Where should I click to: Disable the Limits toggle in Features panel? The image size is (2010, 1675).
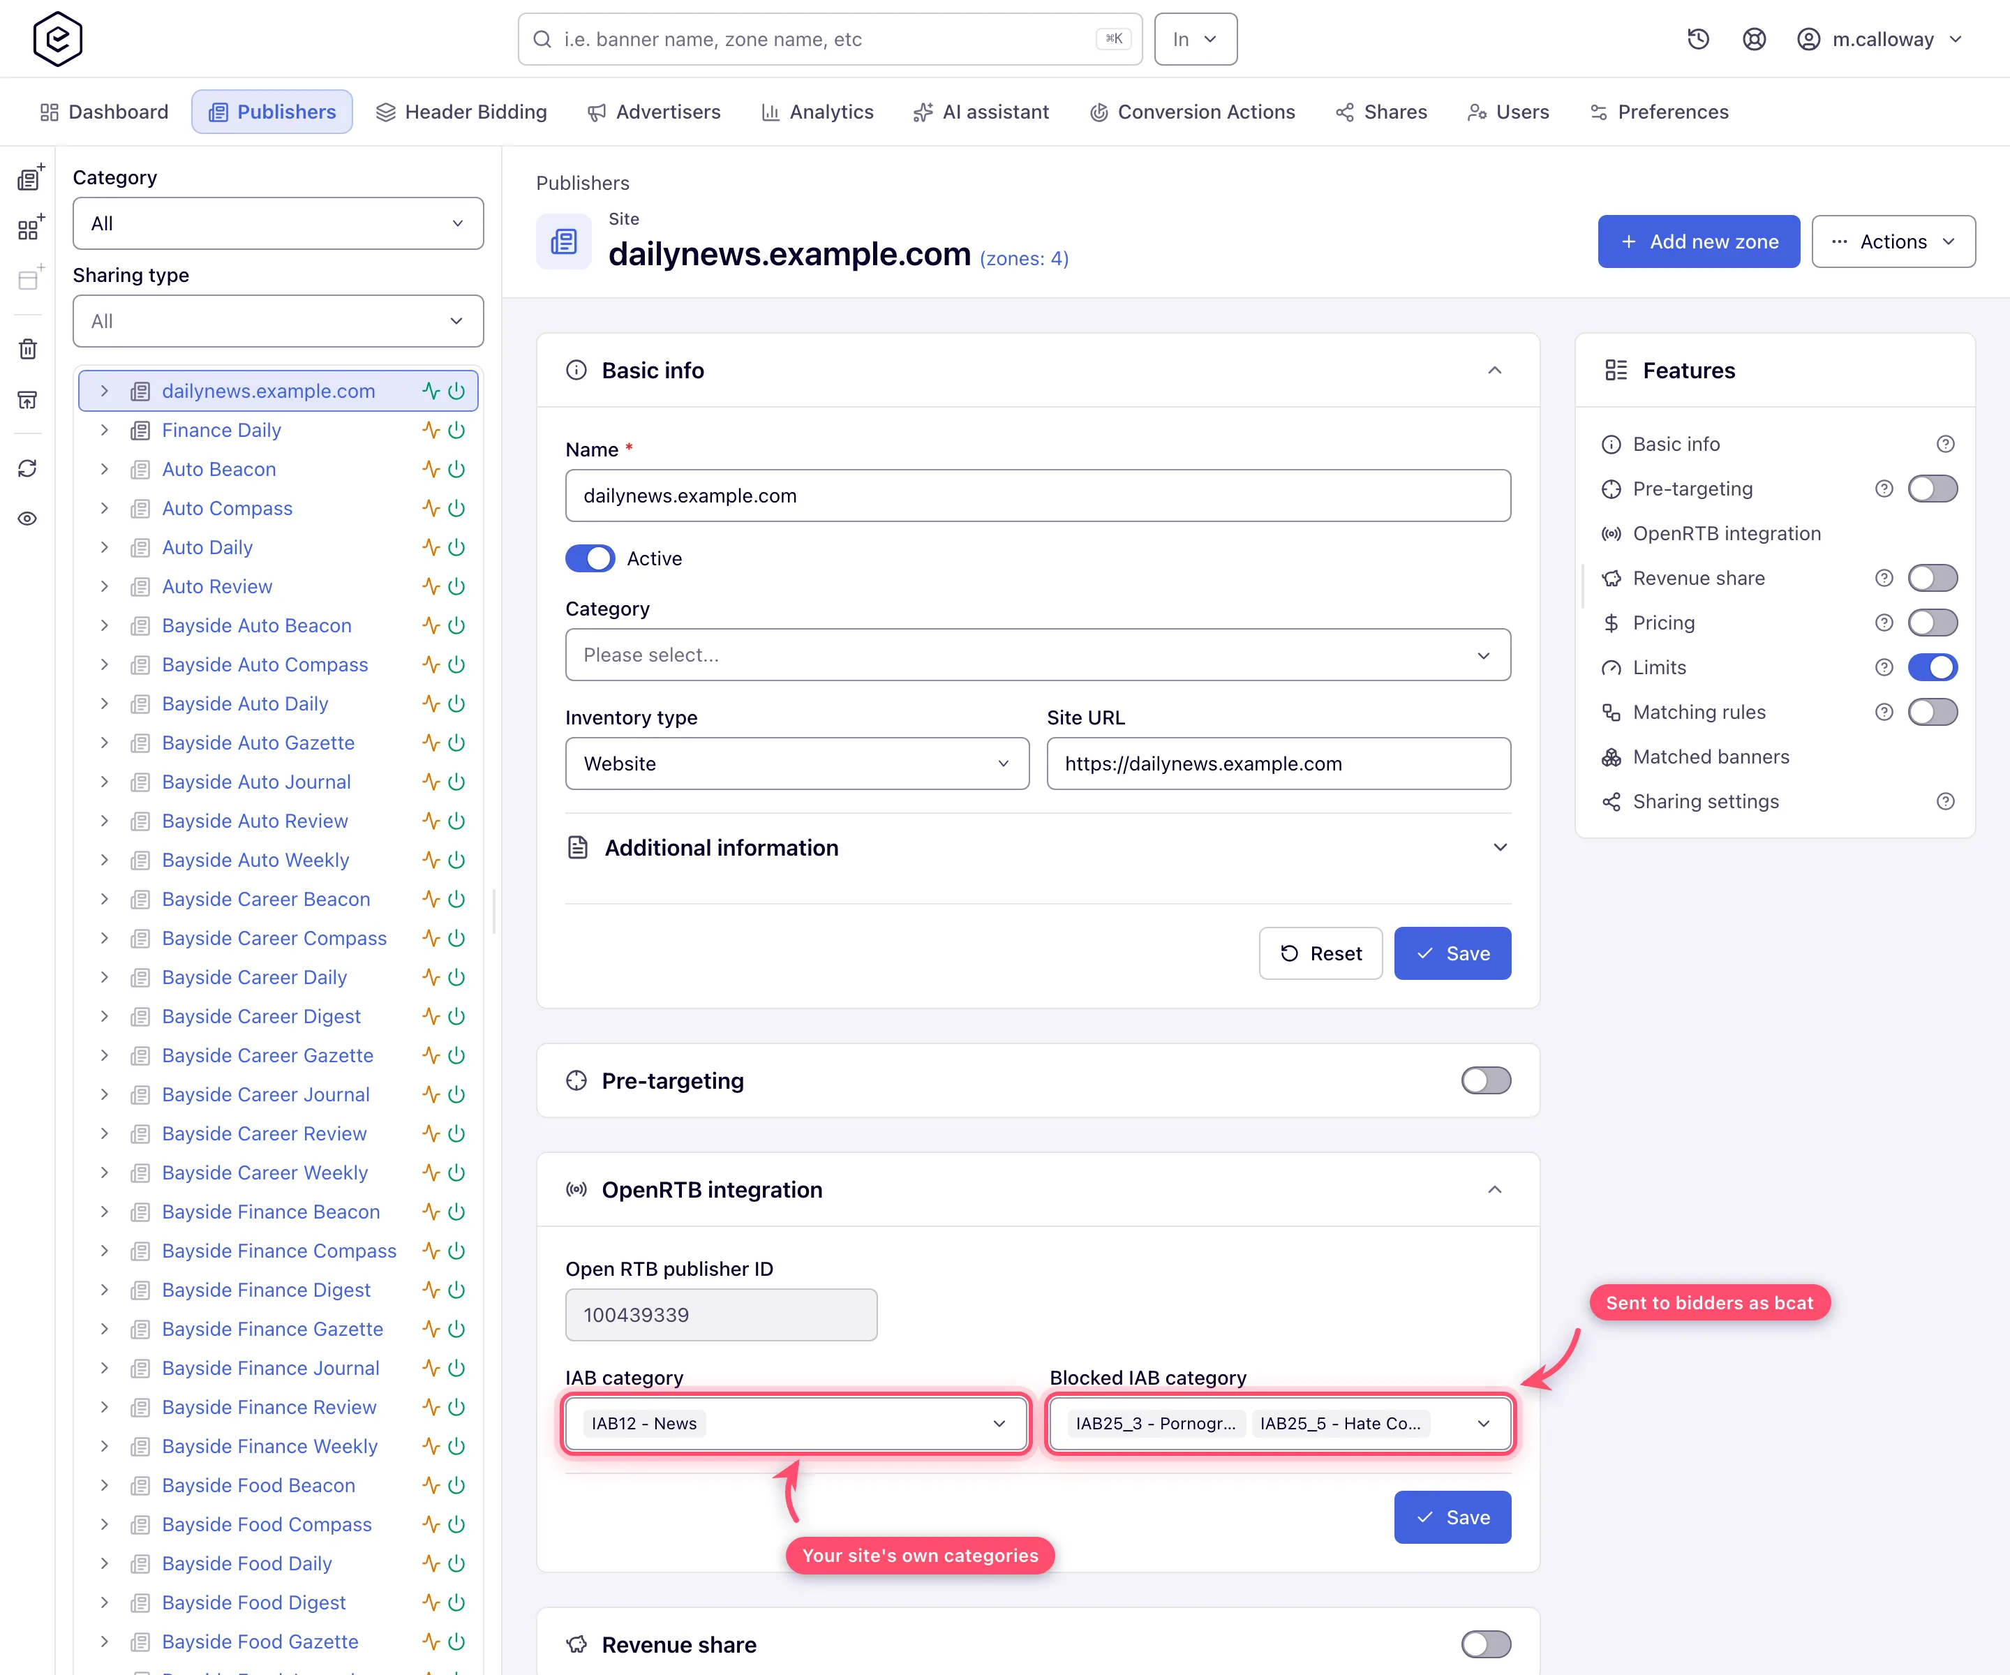[x=1933, y=668]
